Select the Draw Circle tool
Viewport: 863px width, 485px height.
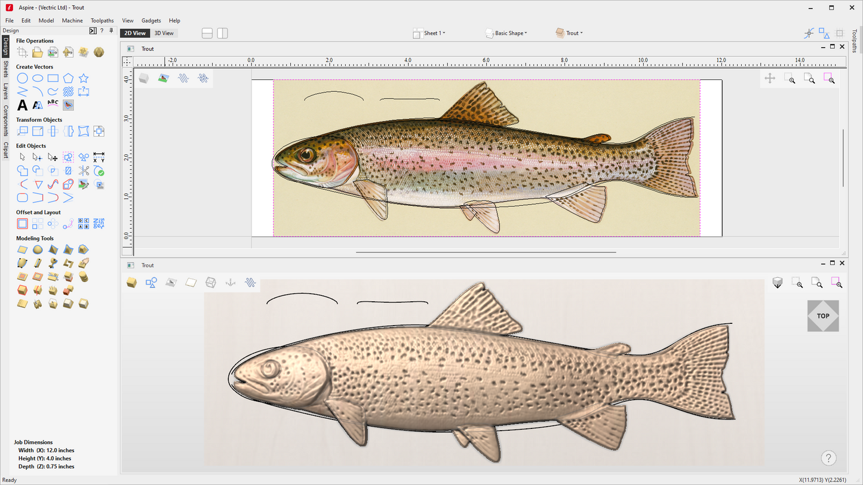point(22,78)
